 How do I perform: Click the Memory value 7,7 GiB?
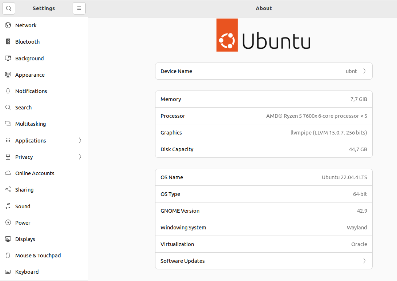pos(359,99)
